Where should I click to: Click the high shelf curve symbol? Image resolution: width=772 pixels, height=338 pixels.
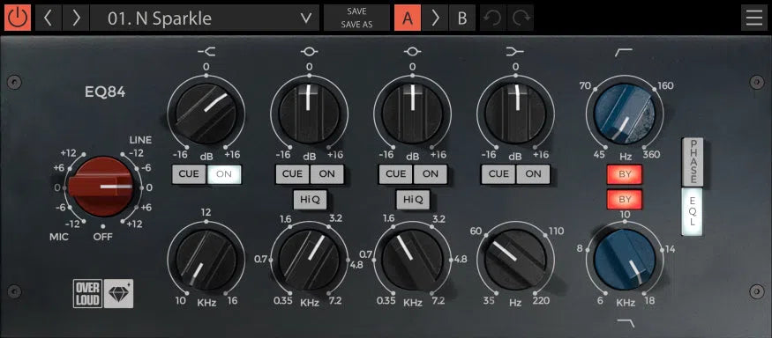click(206, 51)
